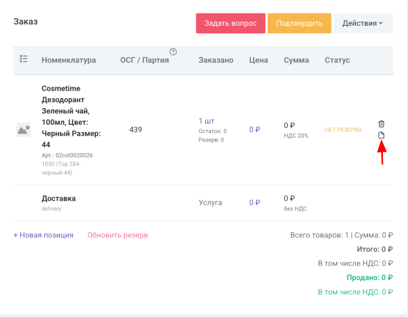Add a position via + Новая позиция
The width and height of the screenshot is (408, 317).
pos(43,235)
